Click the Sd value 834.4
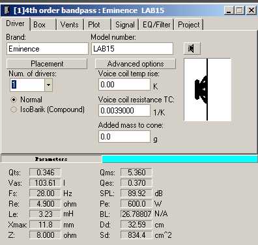The width and height of the screenshot is (258, 245). 136,235
